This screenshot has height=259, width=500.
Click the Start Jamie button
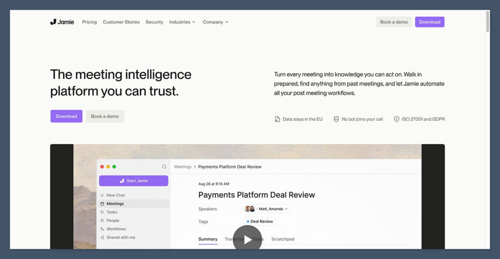pos(134,181)
